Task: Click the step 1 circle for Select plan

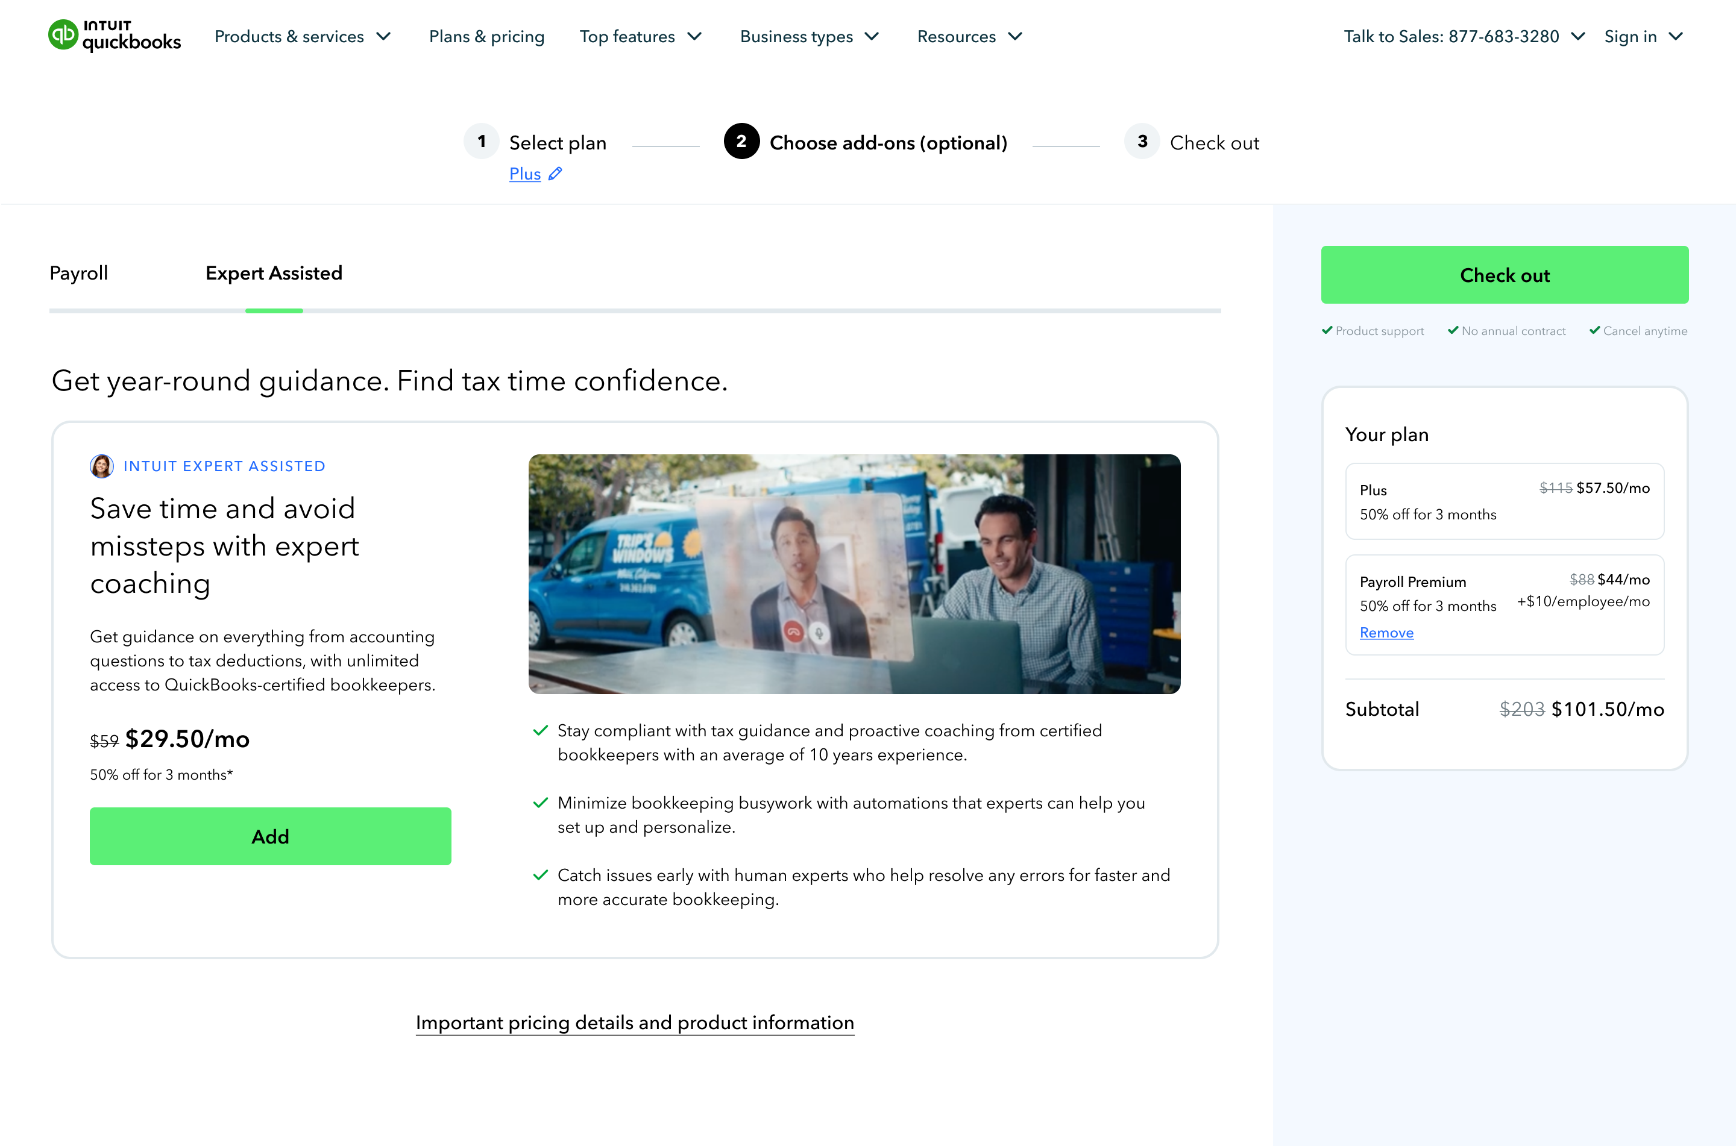Action: tap(482, 142)
